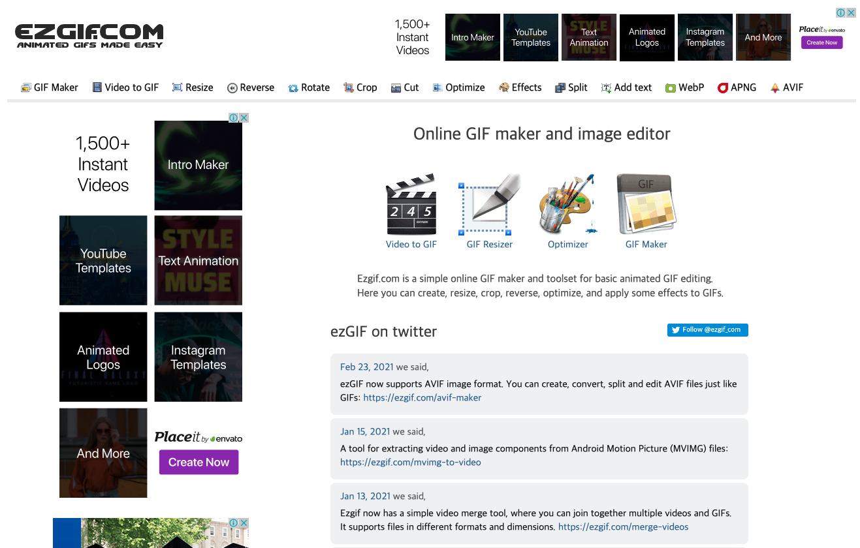860x548 pixels.
Task: Click sidebar ad Animated Logos tile
Action: pos(103,357)
